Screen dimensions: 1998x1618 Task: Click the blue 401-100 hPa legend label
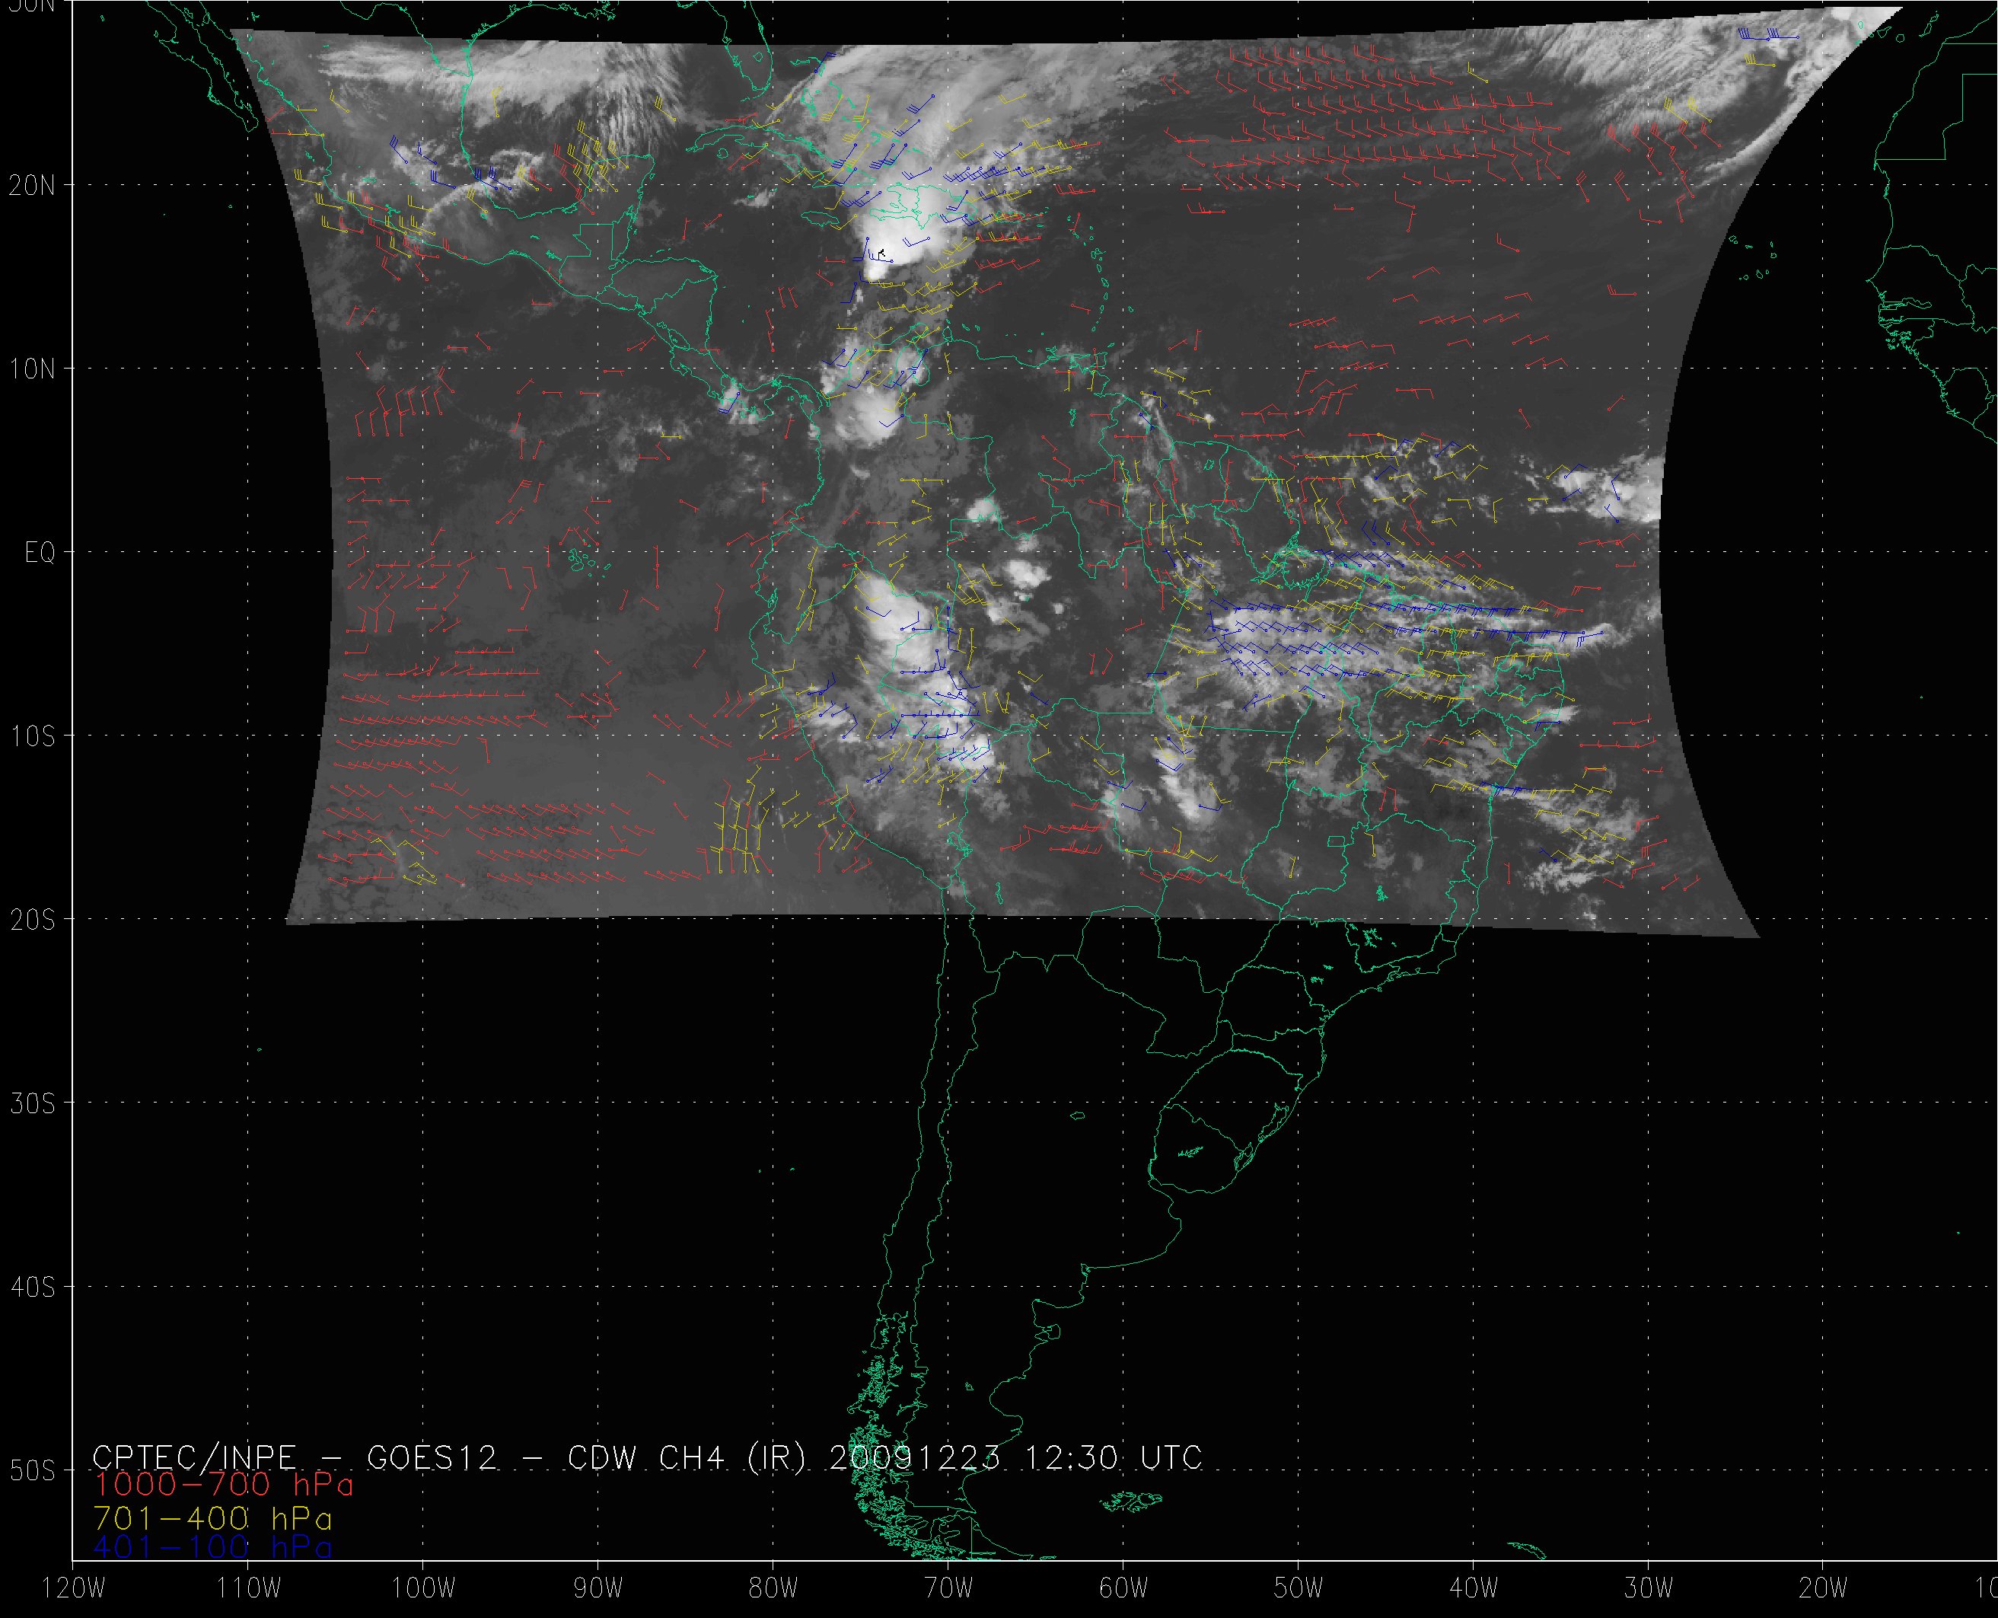coord(213,1547)
